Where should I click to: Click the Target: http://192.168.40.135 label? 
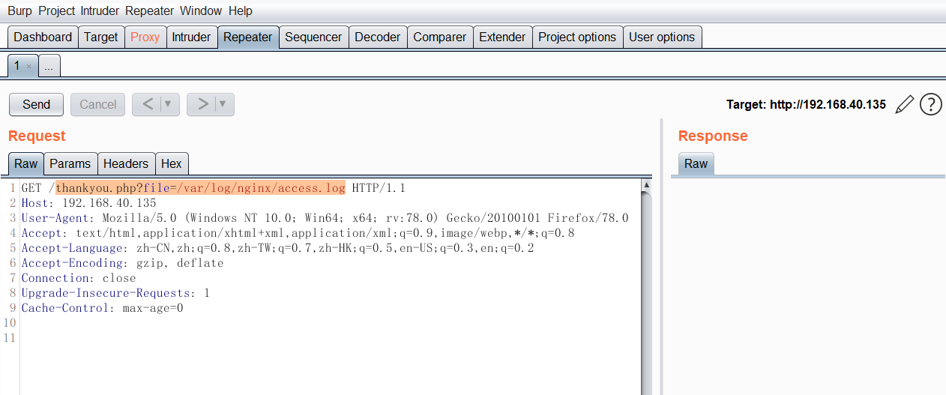coord(806,105)
